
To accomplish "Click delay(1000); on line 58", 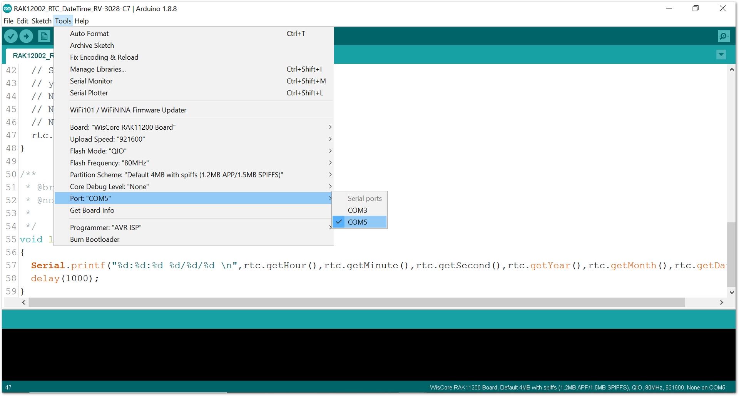I will 65,278.
